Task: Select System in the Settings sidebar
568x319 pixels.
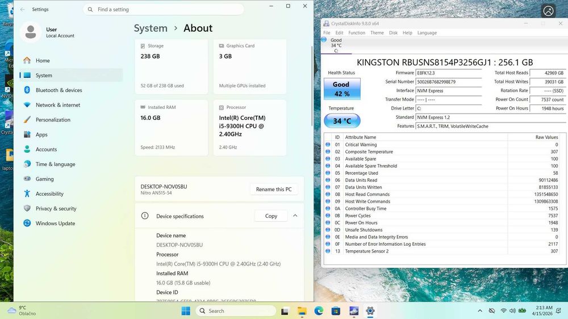Action: [71, 75]
